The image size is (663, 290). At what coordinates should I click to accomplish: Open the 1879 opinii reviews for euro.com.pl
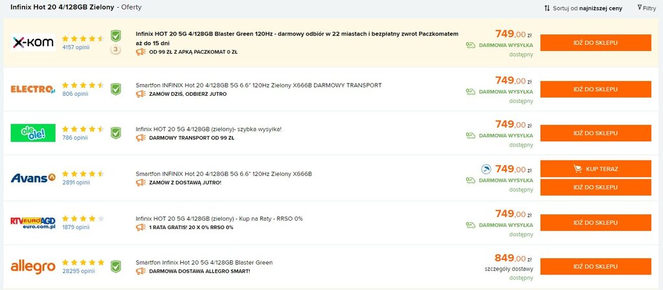tap(76, 227)
